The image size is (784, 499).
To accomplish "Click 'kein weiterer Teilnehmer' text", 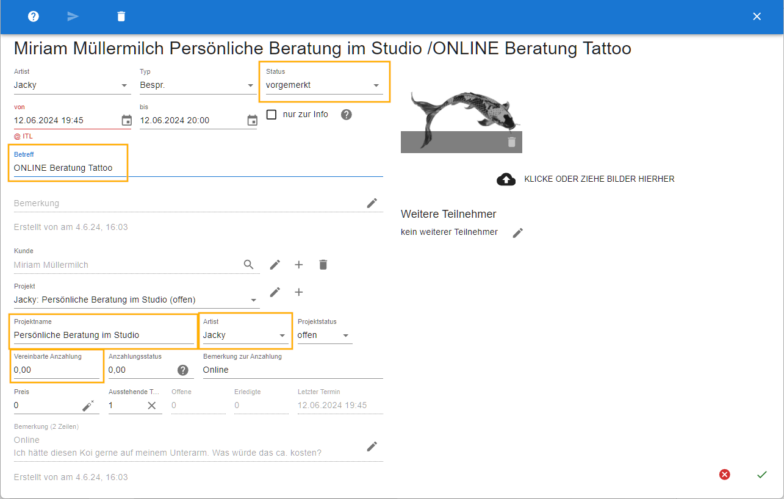I will 449,232.
